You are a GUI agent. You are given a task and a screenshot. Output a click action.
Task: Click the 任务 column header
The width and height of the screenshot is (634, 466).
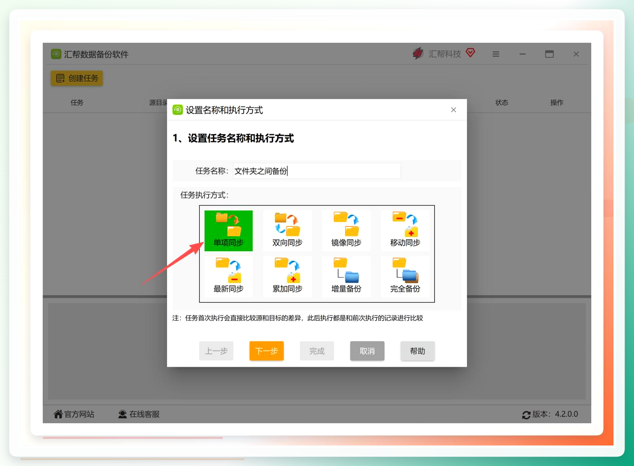tap(77, 103)
